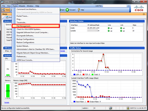Image resolution: width=148 pixels, height=111 pixels.
Task: Choose Traceroute menu entry
Action: click(36, 23)
